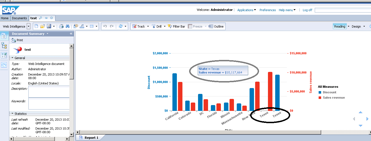Close the test document tab
371x141 pixels.
pyautogui.click(x=52, y=18)
